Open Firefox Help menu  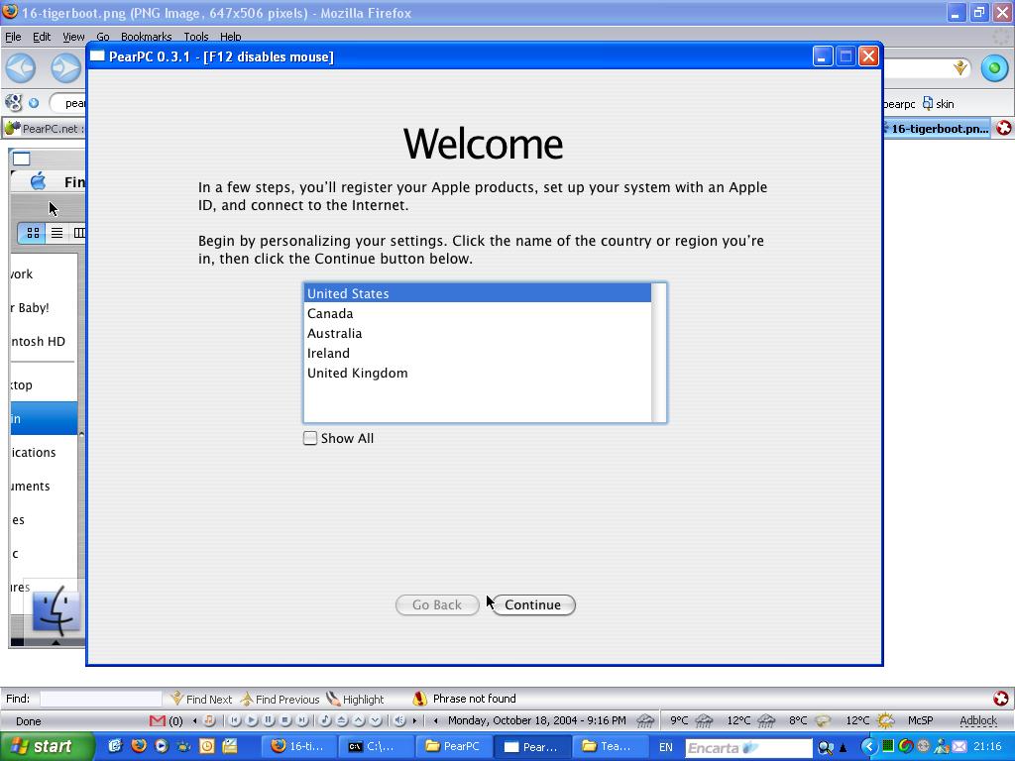tap(230, 37)
